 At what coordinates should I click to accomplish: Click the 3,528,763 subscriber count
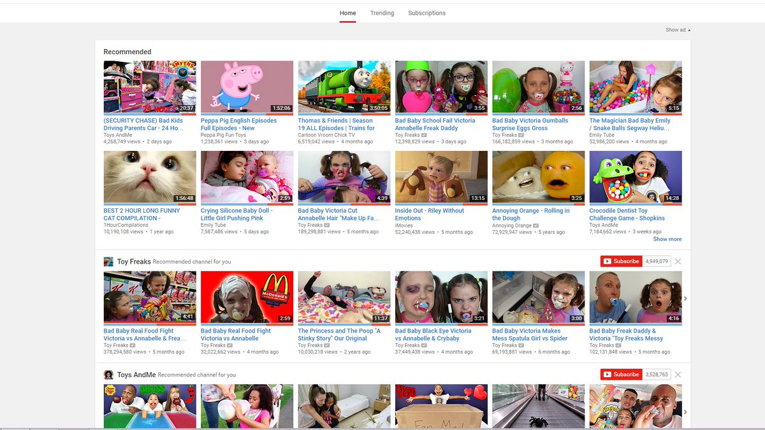(x=657, y=375)
